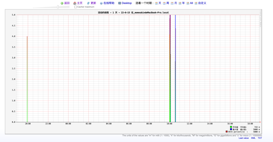
Task: Open the 在线帮助 help link
Action: (109, 3)
